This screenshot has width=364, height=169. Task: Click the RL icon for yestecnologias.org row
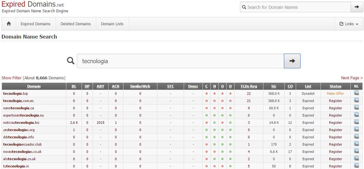point(356,130)
